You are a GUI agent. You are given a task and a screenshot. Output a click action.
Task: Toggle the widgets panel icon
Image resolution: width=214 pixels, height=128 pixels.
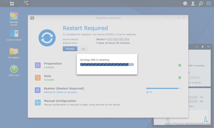209,3
